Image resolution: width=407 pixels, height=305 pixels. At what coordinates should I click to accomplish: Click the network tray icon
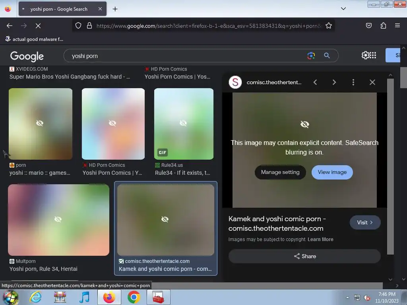click(x=357, y=298)
